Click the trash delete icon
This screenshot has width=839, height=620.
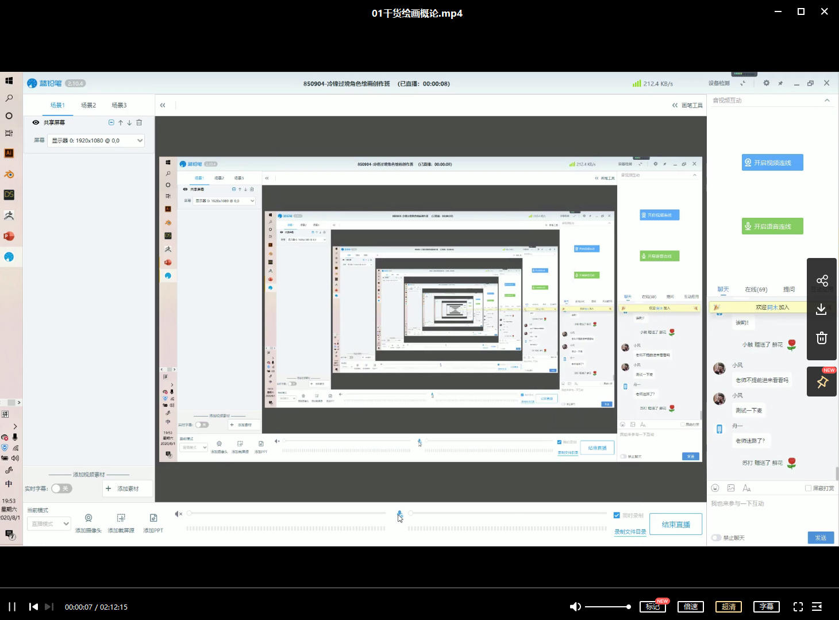(x=822, y=338)
